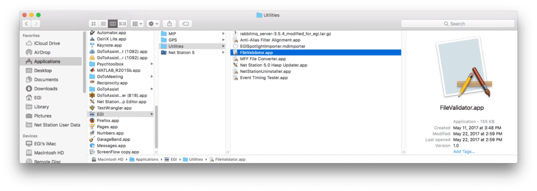Click the applications column scrollbar

(156, 127)
